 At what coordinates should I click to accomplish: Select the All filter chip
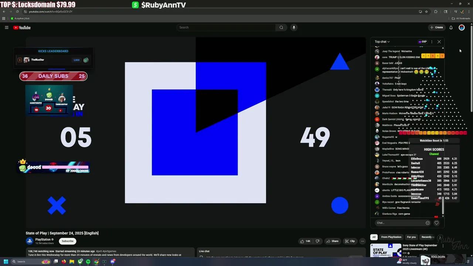(374, 237)
